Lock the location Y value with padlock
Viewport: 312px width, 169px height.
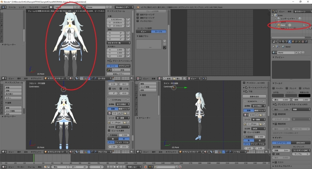pyautogui.click(x=128, y=23)
